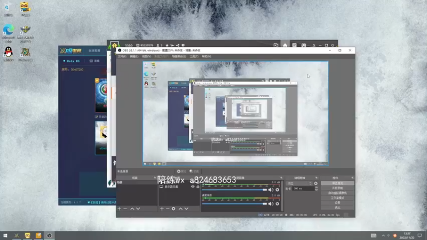427x240 pixels.
Task: Remove the selected scene with the minus icon
Action: [125, 209]
